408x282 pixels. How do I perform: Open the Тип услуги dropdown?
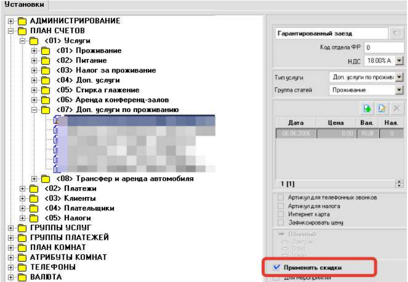(x=400, y=77)
